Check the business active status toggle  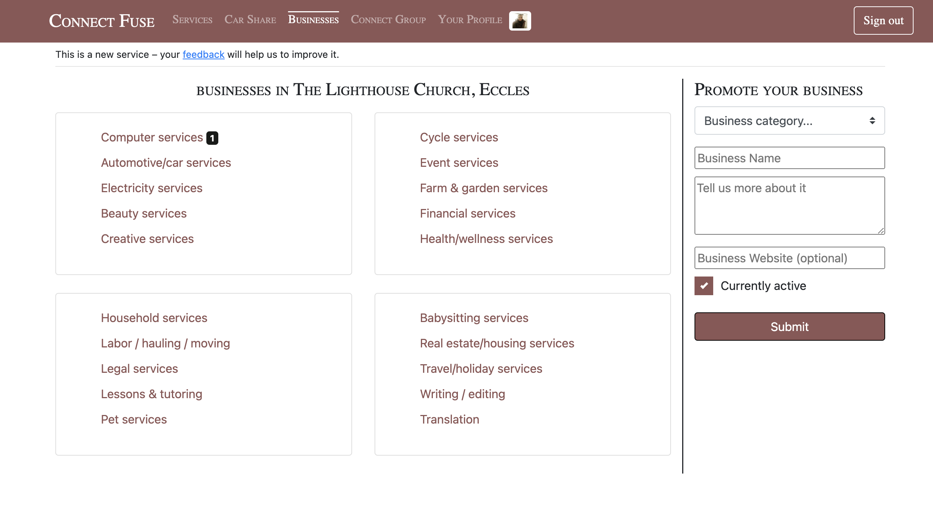pos(704,287)
